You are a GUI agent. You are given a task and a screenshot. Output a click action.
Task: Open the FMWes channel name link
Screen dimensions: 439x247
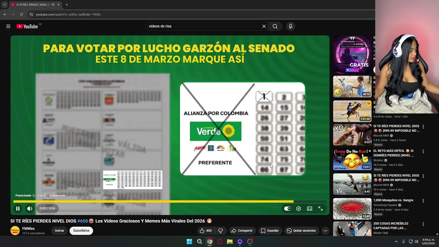point(28,228)
